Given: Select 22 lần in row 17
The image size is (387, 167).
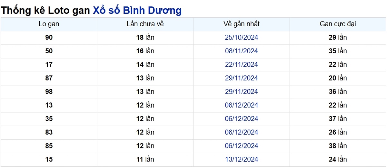Looking at the screenshot, I should [x=338, y=65].
